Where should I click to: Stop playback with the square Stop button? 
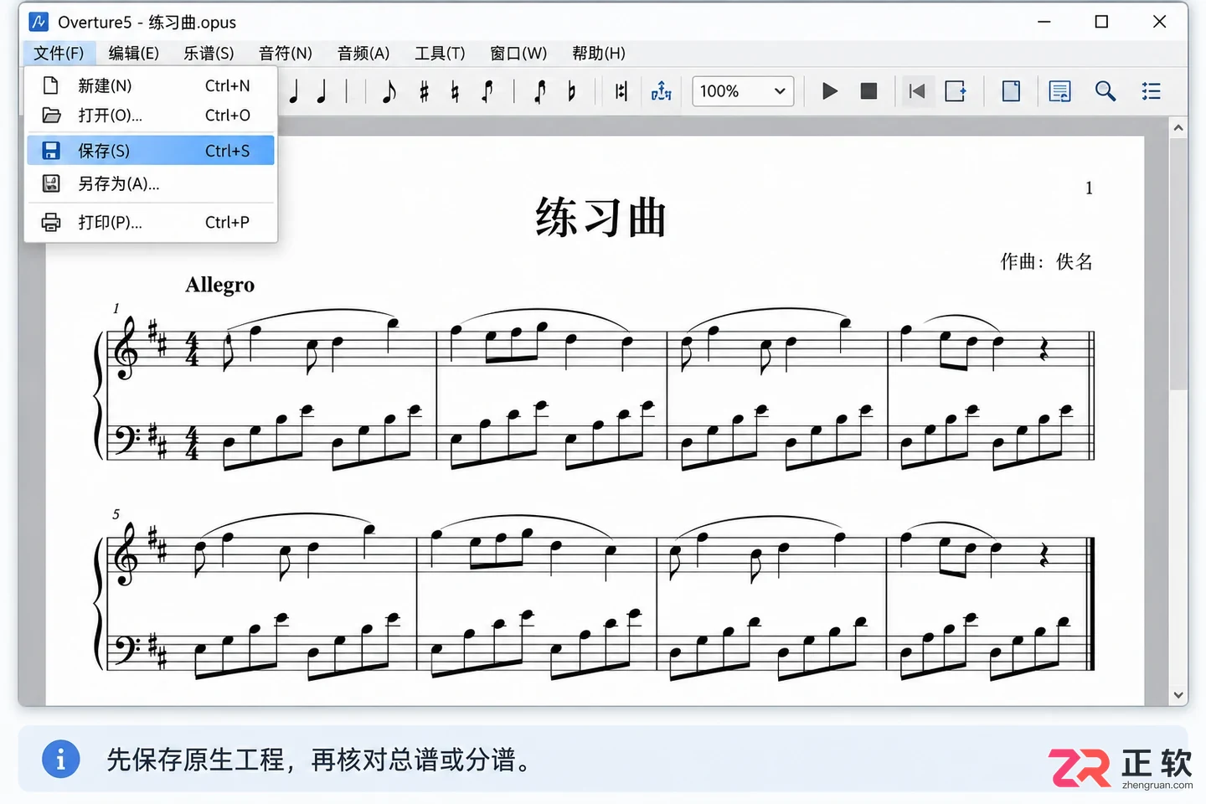(x=868, y=91)
